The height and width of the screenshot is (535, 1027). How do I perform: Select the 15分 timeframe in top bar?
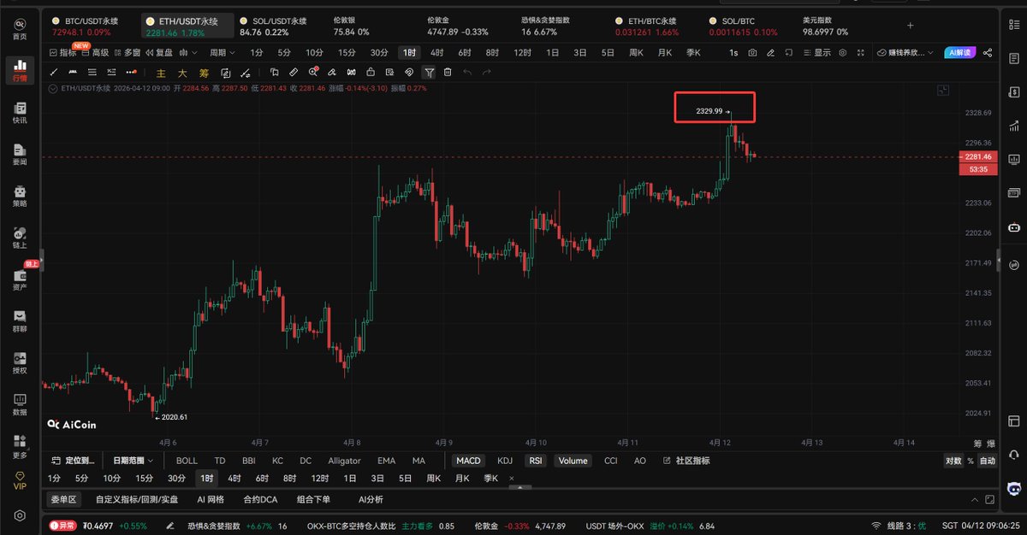346,52
